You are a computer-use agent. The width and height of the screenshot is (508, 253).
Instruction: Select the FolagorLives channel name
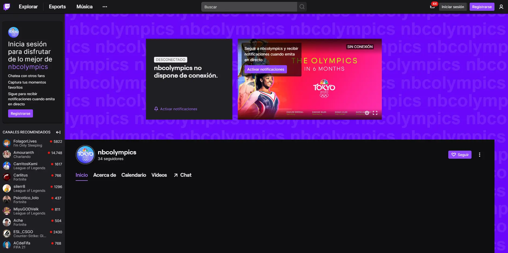point(25,141)
